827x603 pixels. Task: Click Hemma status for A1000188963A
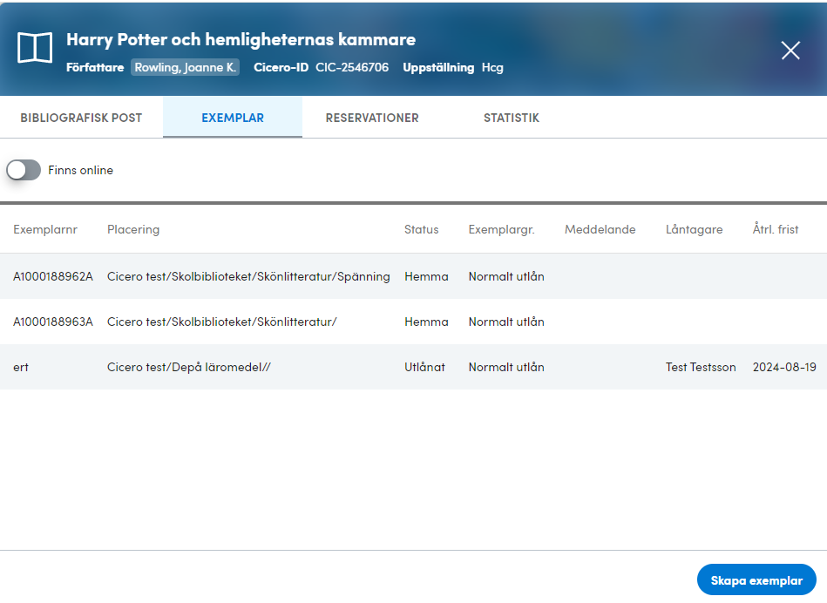426,322
